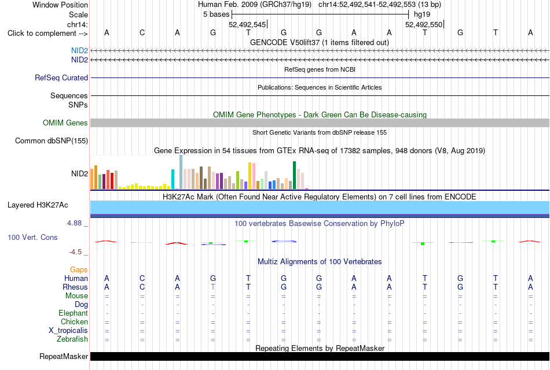Click the 'Chicken' species label
This screenshot has width=550, height=370.
coord(74,321)
